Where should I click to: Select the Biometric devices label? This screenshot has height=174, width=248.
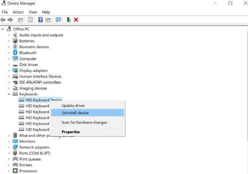(34, 47)
